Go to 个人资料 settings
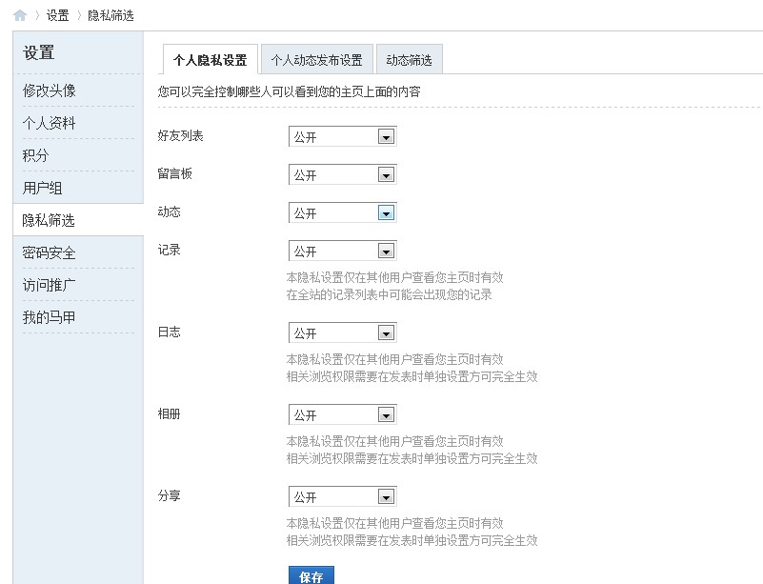The width and height of the screenshot is (763, 584). [x=50, y=123]
